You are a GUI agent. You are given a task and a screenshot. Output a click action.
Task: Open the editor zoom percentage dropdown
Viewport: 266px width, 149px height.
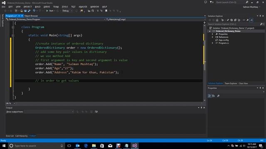pos(14,103)
